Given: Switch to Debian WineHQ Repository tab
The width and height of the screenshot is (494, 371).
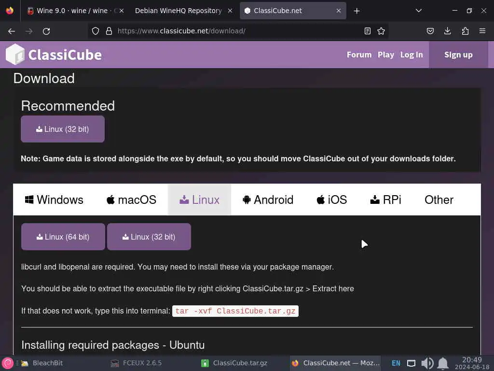Looking at the screenshot, I should [178, 11].
